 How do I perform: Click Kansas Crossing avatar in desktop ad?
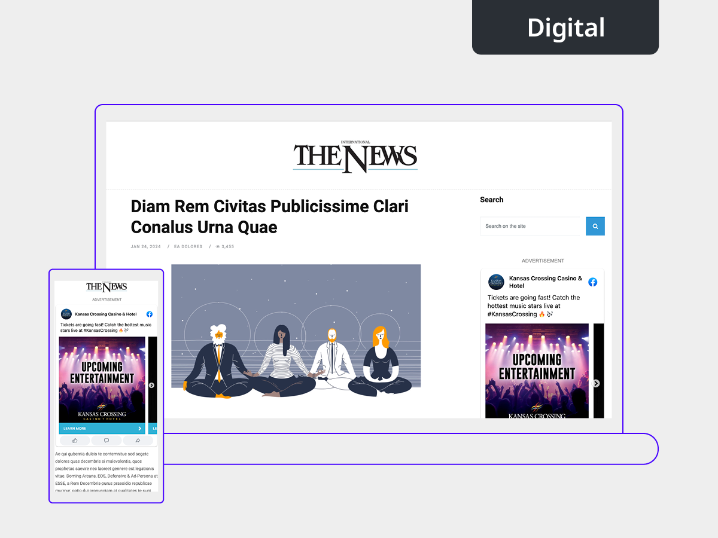point(496,282)
